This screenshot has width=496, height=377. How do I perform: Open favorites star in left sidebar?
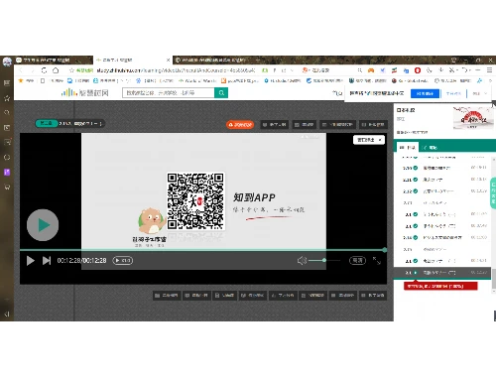pyautogui.click(x=7, y=98)
